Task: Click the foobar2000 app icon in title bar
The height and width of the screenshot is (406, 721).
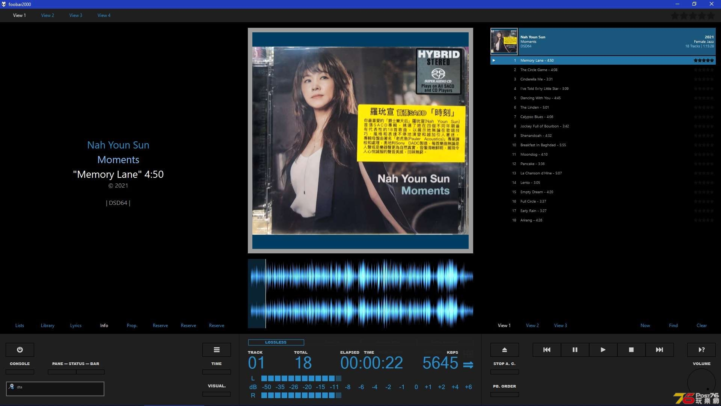Action: click(x=4, y=4)
